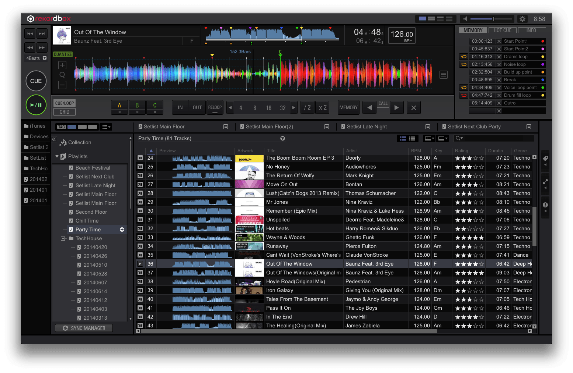The image size is (573, 373).
Task: Open related tracks icon on right sidebar
Action: click(x=545, y=184)
